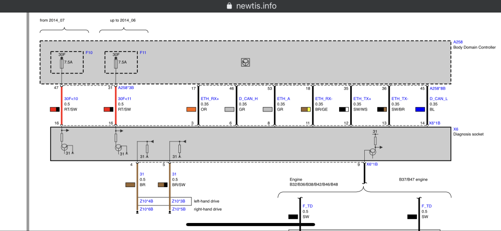The image size is (501, 231).
Task: Tap the lock icon in the address bar
Action: point(229,5)
